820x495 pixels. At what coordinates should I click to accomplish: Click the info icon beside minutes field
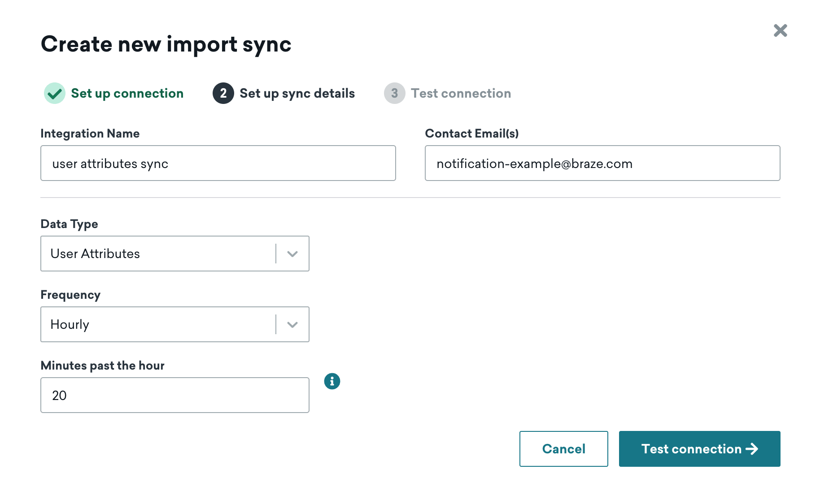(x=332, y=381)
